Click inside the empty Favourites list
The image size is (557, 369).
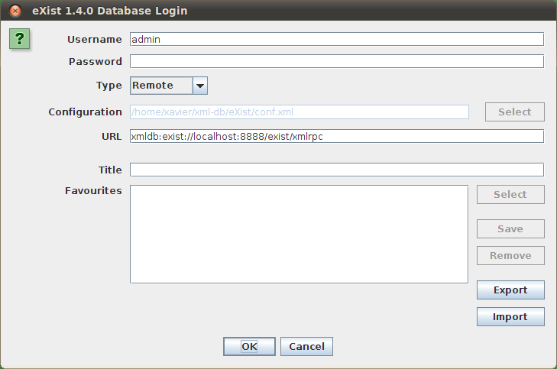point(299,234)
